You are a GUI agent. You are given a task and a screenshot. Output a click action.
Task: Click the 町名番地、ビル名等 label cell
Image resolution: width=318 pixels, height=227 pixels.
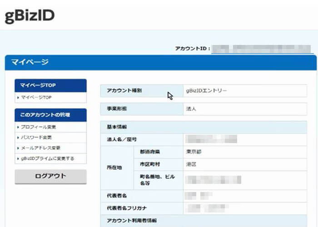click(x=159, y=180)
